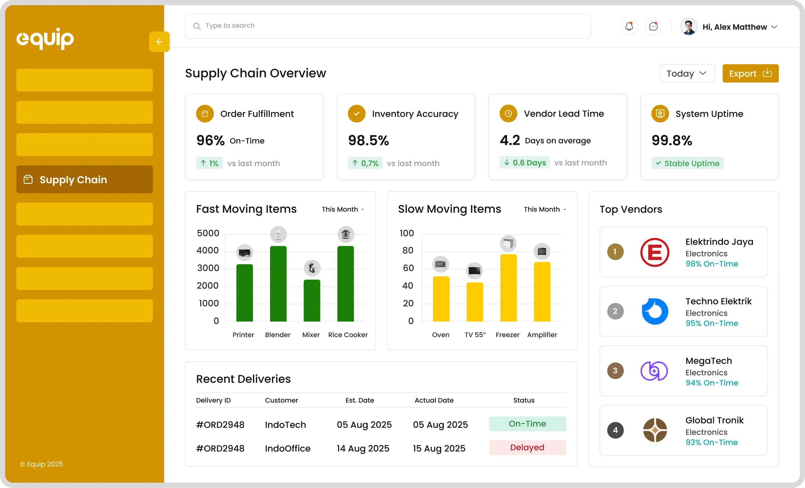Open the Today date range dropdown
This screenshot has width=805, height=488.
(x=687, y=74)
